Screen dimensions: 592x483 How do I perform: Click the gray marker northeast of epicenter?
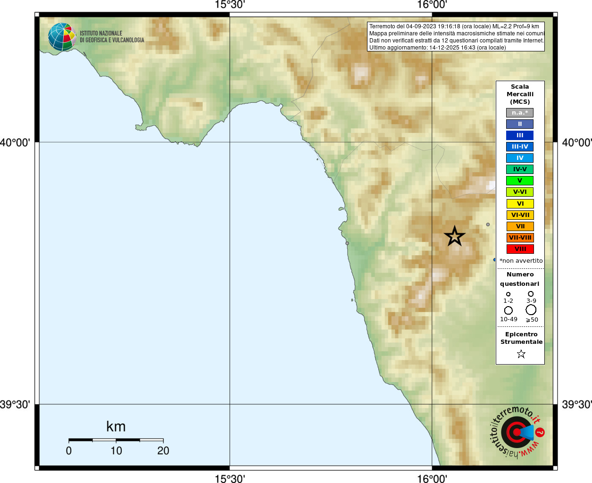[488, 225]
